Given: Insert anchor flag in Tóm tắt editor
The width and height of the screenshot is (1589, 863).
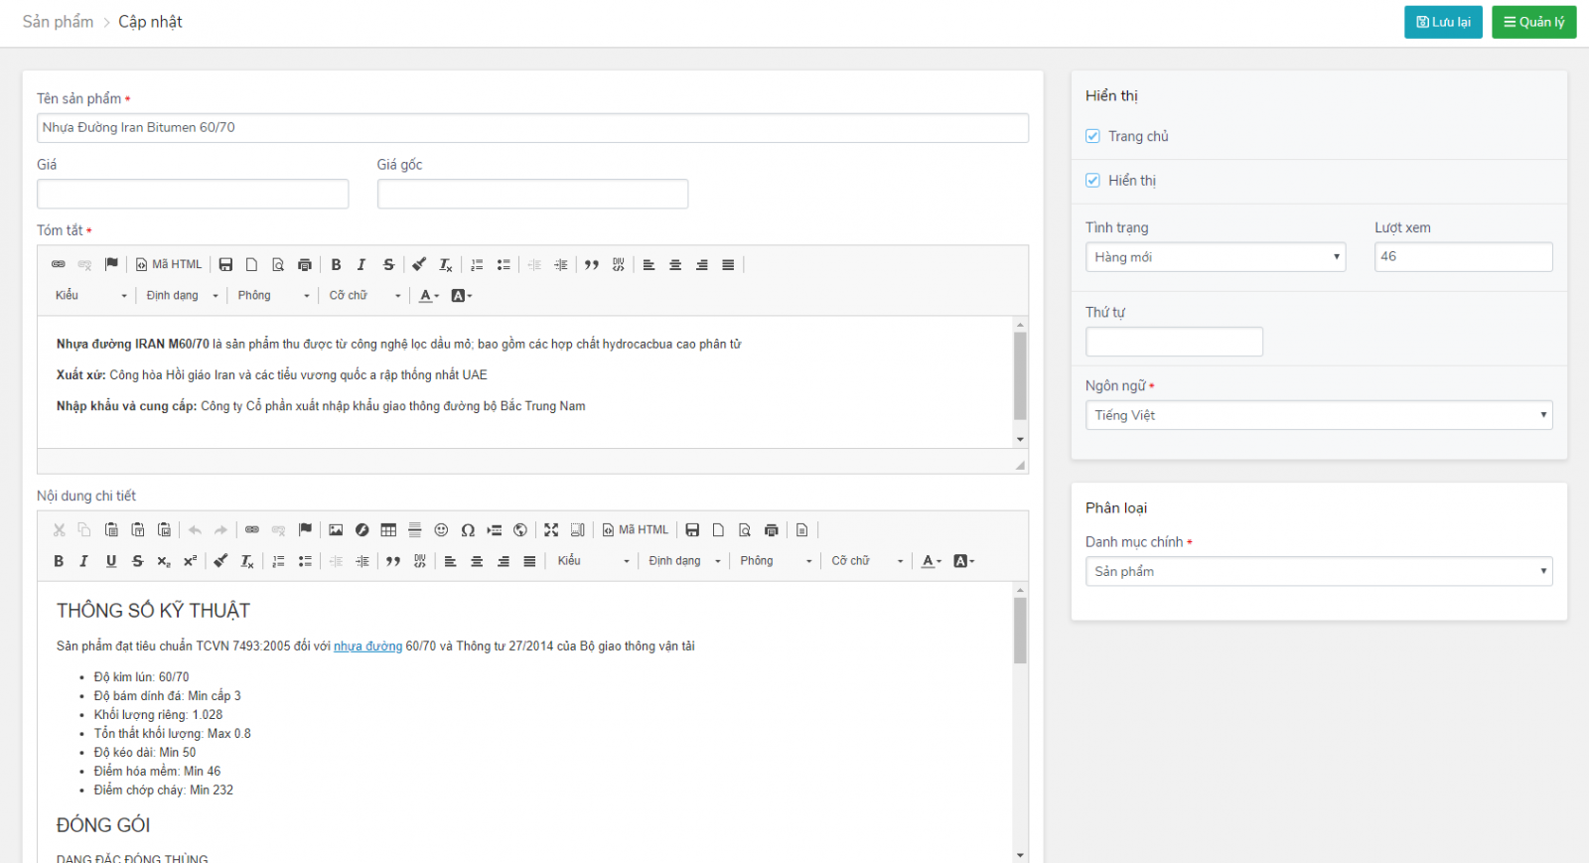Looking at the screenshot, I should pos(111,264).
